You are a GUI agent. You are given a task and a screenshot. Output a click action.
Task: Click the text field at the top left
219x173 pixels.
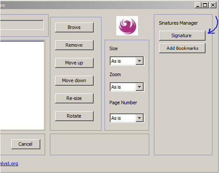coord(22,25)
